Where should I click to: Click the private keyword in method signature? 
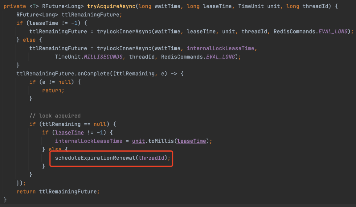point(15,6)
